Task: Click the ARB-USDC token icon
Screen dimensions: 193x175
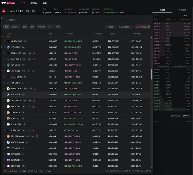Action: coord(8,95)
